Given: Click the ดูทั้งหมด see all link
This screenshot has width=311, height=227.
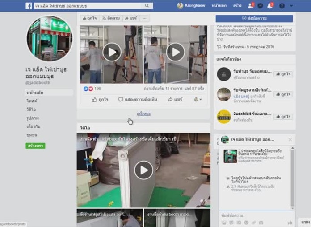Looking at the screenshot, I should [143, 114].
